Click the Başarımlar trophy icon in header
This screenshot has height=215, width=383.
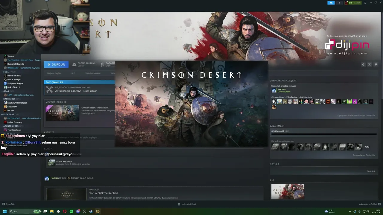pyautogui.click(x=102, y=64)
